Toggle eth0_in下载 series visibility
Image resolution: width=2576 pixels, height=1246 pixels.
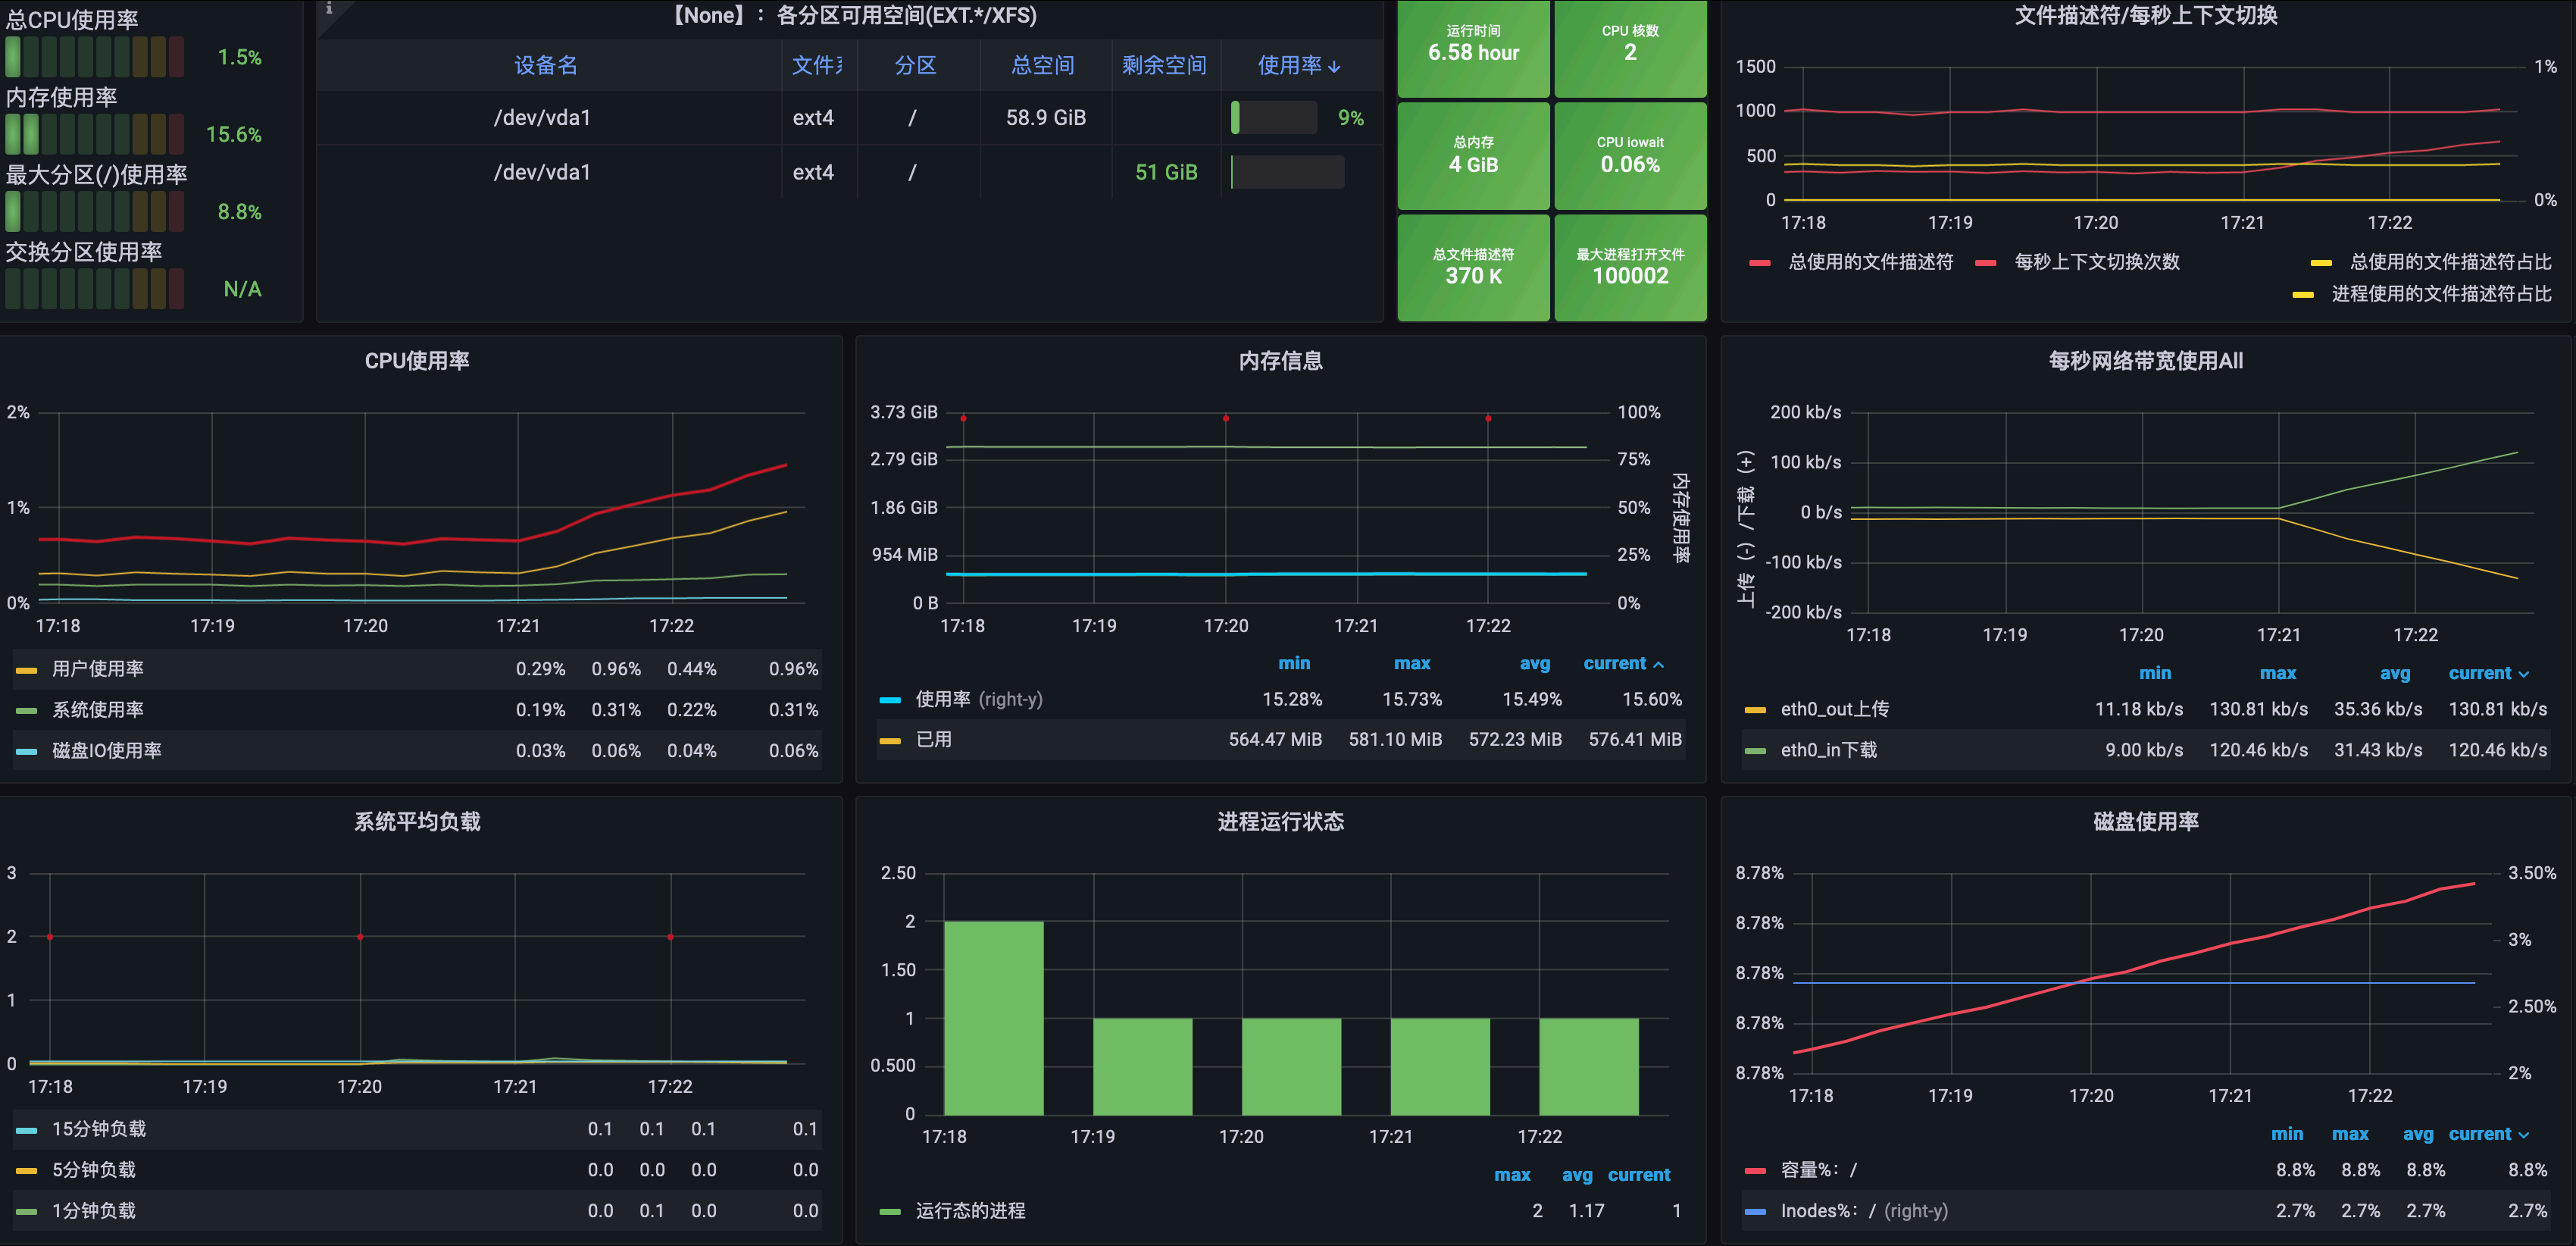point(1828,750)
